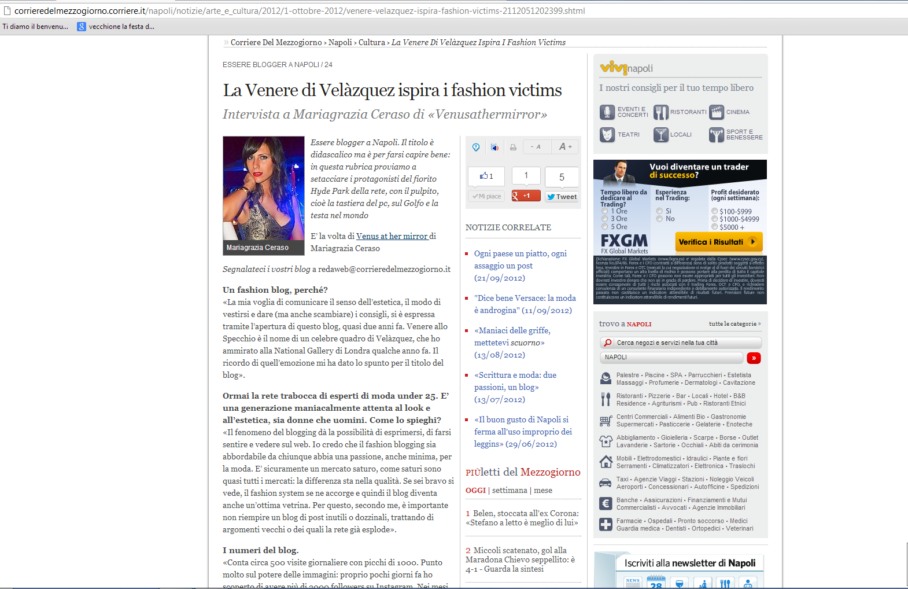Open the Cinema clapperboard icon
The image size is (908, 589).
717,112
